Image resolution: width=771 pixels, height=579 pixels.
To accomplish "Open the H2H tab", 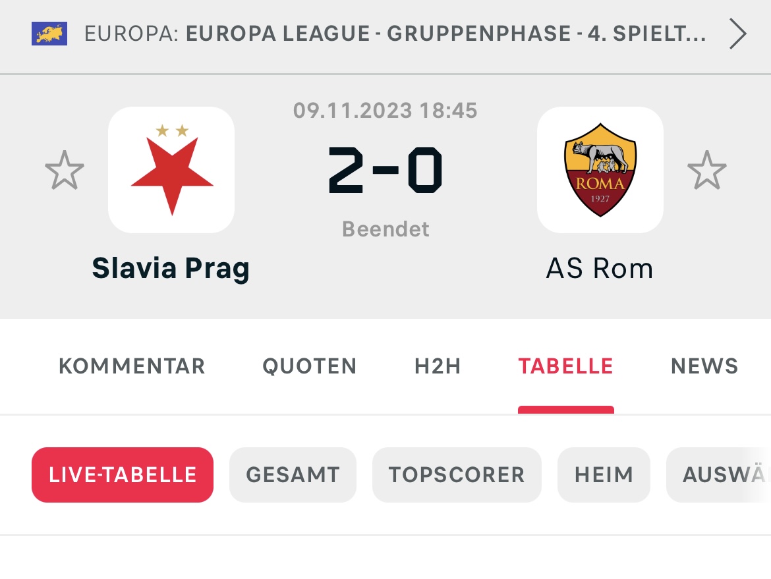I will (x=438, y=366).
